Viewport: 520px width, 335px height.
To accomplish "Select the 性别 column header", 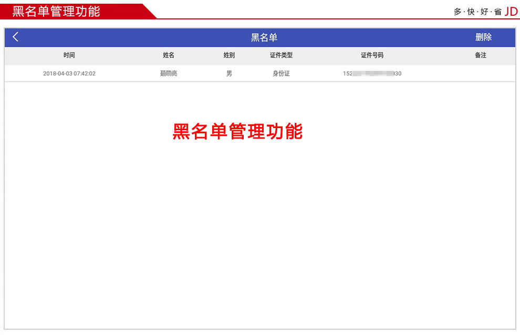I will 229,55.
